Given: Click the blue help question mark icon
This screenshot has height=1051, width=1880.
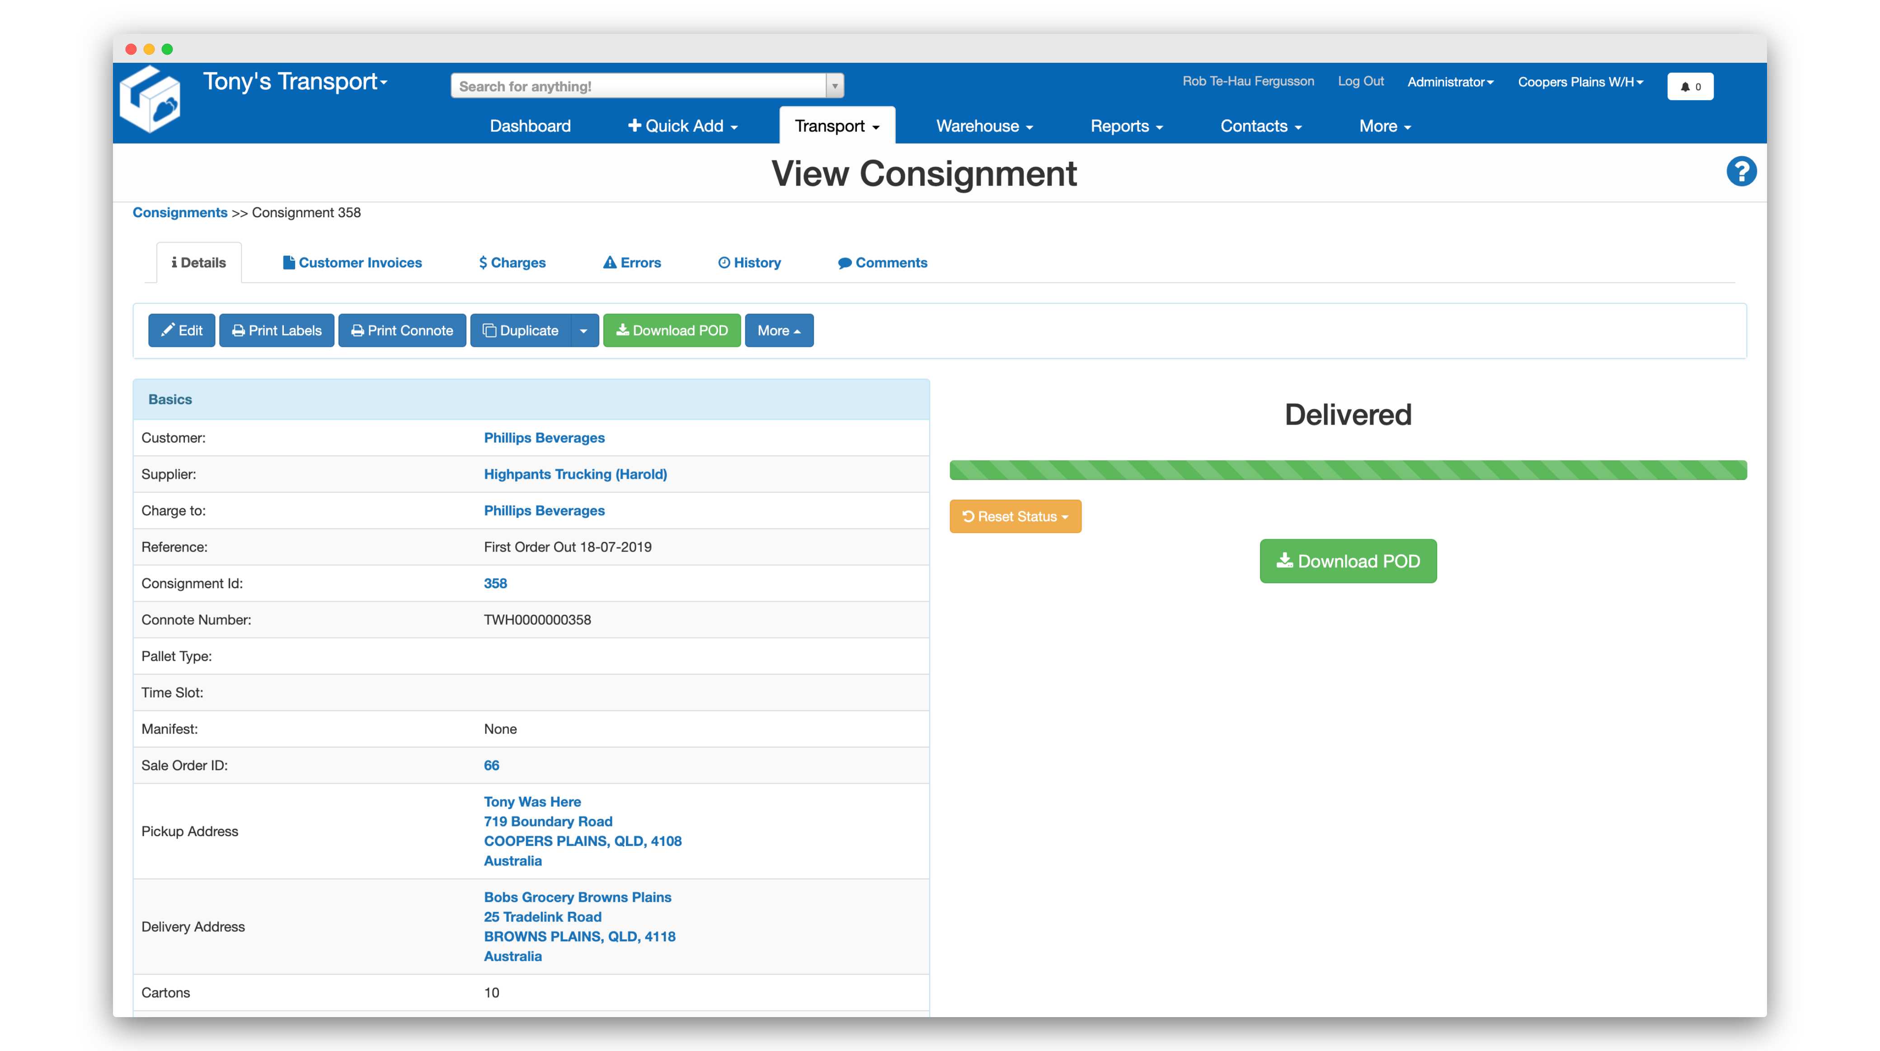Looking at the screenshot, I should tap(1741, 172).
